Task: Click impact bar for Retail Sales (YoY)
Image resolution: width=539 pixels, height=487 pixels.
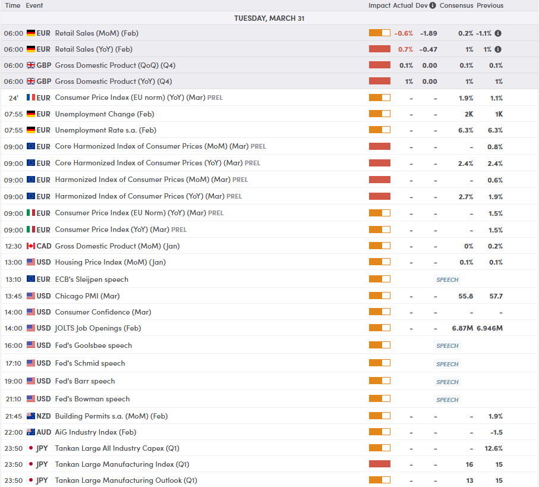Action: pos(380,49)
